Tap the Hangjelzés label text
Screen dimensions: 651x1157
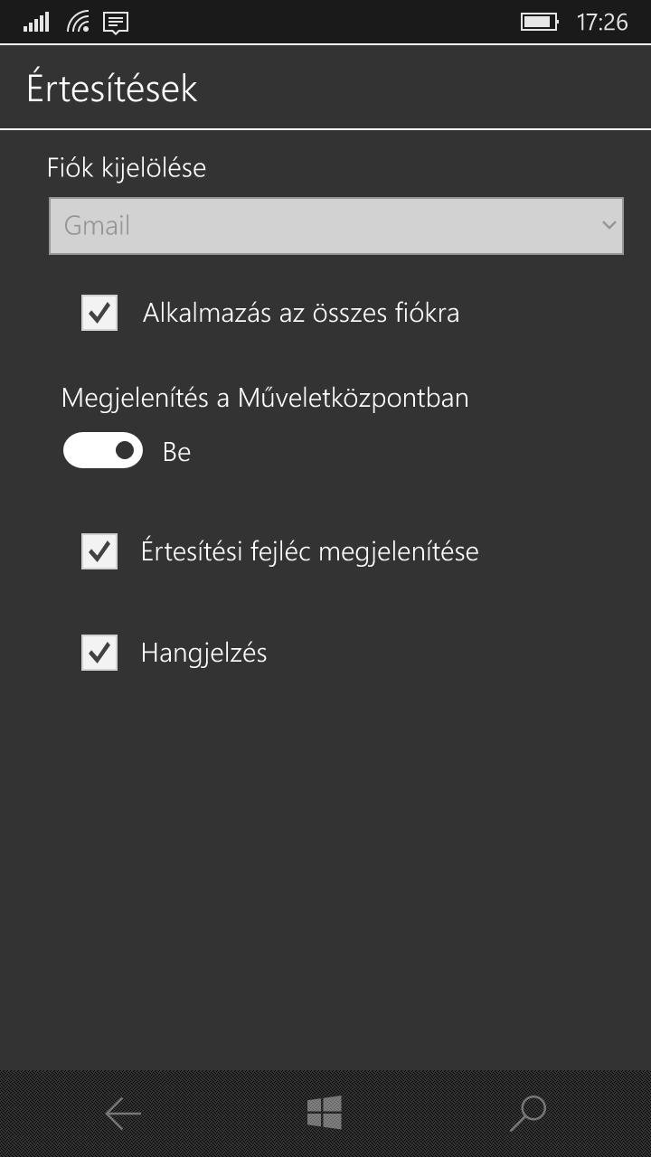coord(204,653)
